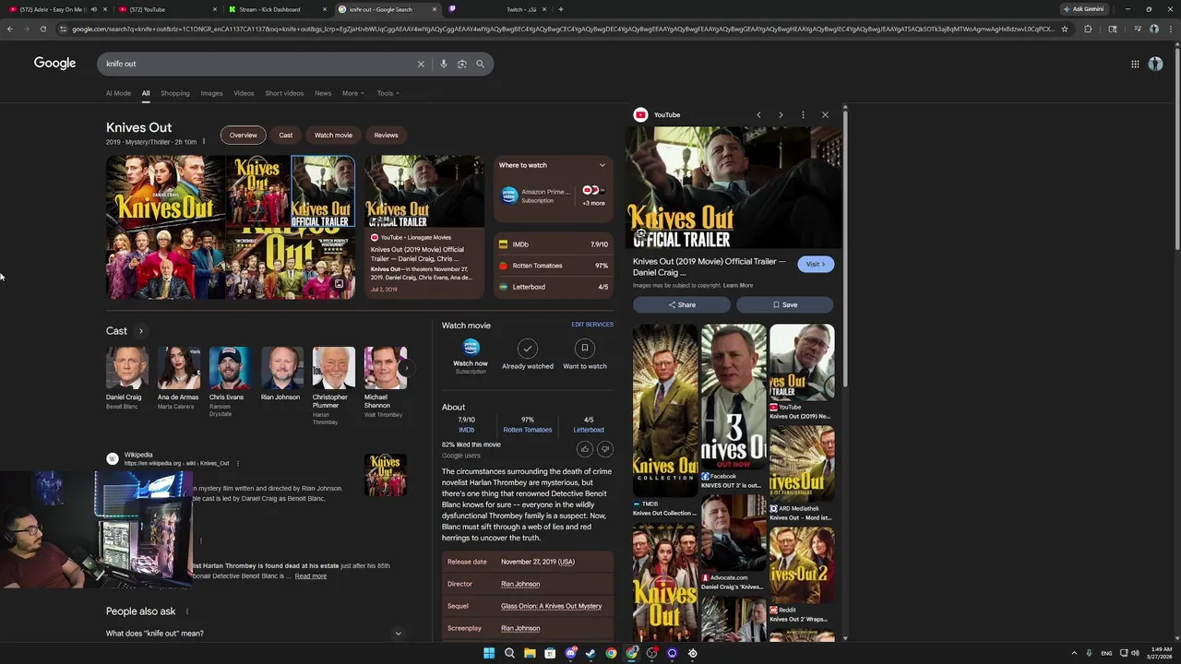The height and width of the screenshot is (664, 1181).
Task: Open the Windows Start menu
Action: point(489,653)
